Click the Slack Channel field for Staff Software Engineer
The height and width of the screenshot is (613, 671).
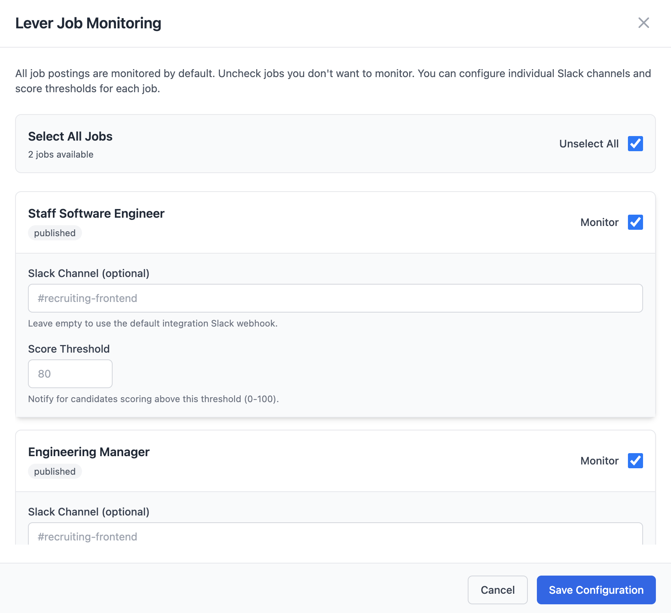pyautogui.click(x=335, y=298)
